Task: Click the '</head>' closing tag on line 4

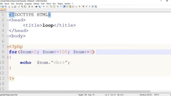Action: pos(19,31)
